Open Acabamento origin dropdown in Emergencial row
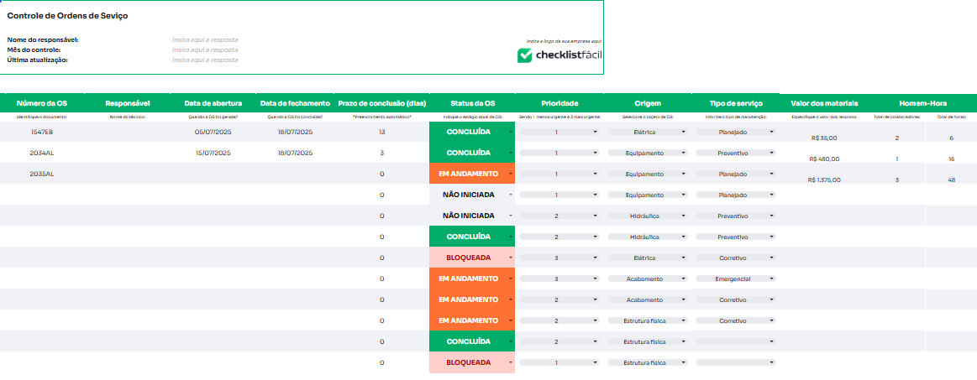Image resolution: width=977 pixels, height=380 pixels. click(683, 278)
